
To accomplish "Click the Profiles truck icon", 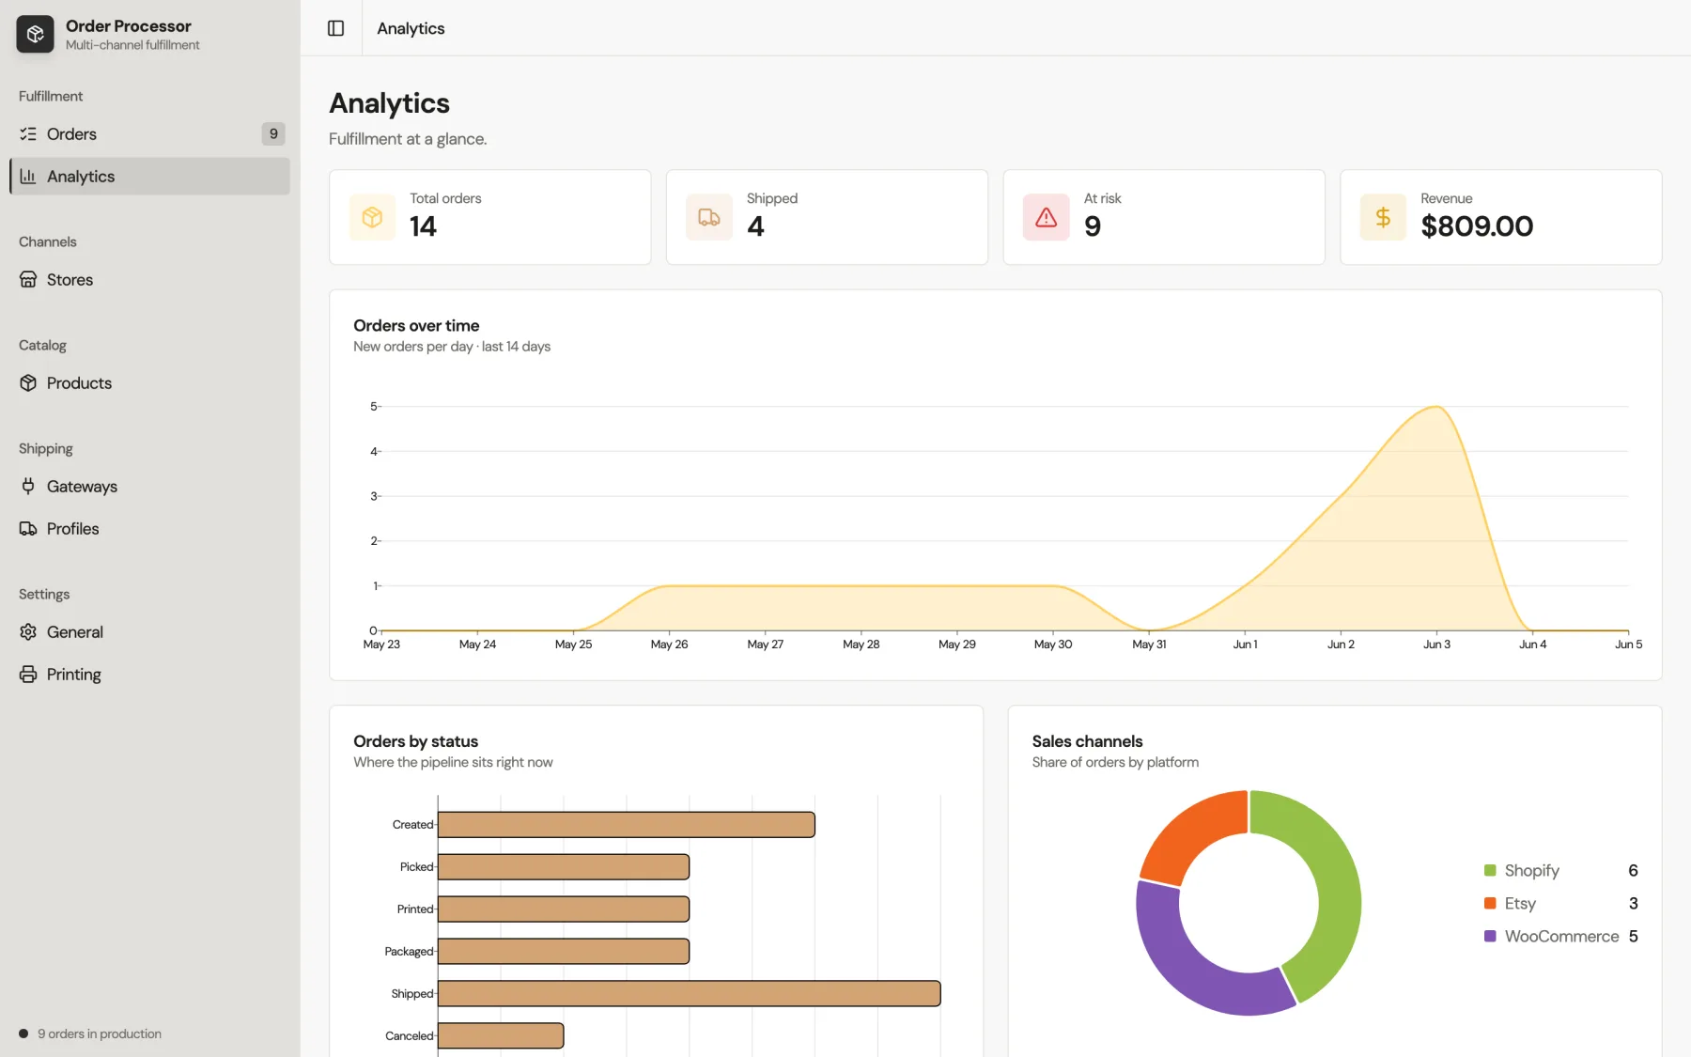I will [x=28, y=529].
